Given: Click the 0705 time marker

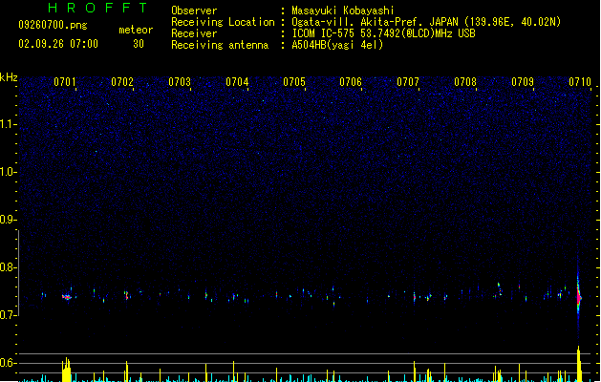Looking at the screenshot, I should [294, 82].
